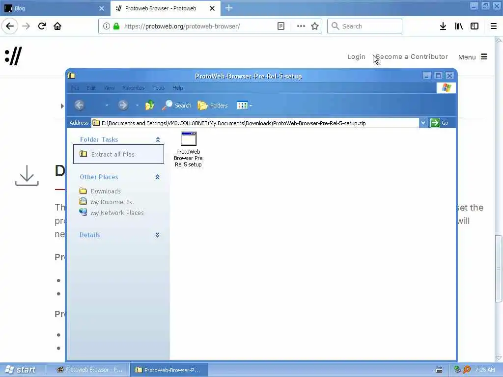Viewport: 503px width, 377px height.
Task: Open the Edit menu in Explorer
Action: tap(91, 88)
